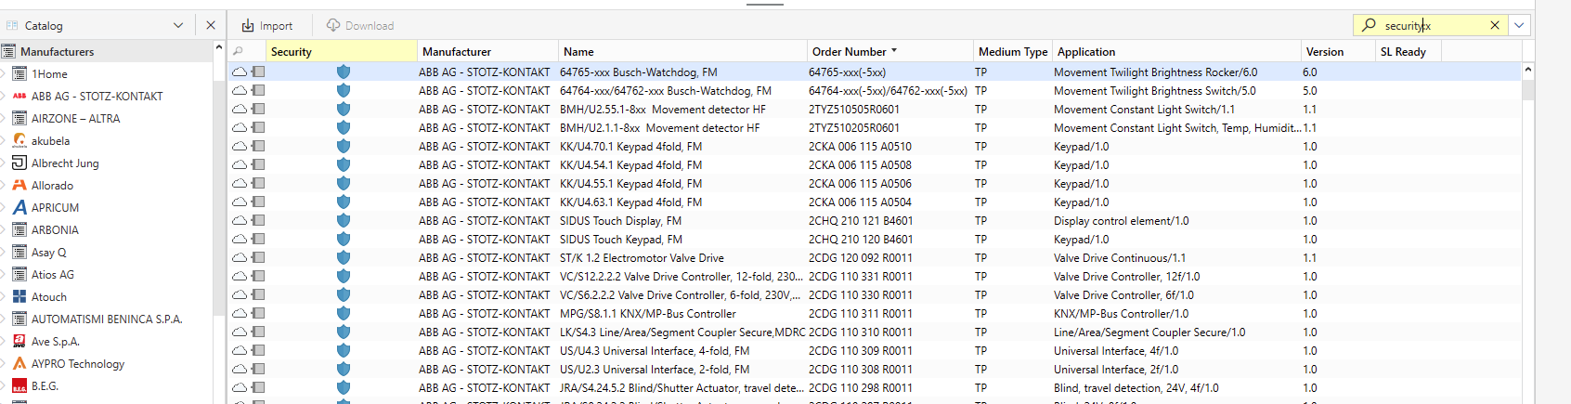Click the 1Home manufacturer icon
Screen dimensions: 1571x404
click(19, 73)
